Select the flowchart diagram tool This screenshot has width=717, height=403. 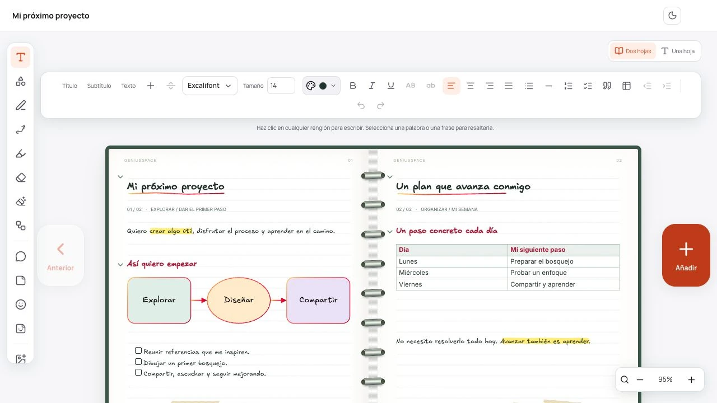point(21,226)
